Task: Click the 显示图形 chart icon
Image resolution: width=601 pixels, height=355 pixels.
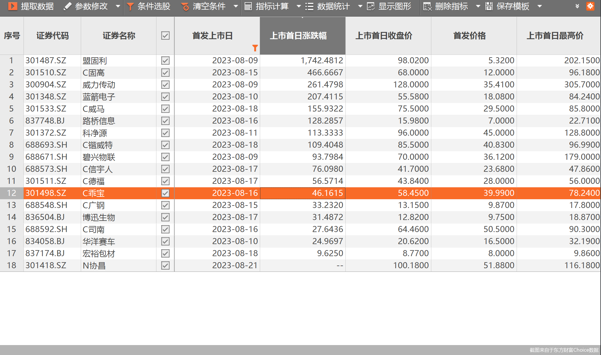Action: coord(371,6)
